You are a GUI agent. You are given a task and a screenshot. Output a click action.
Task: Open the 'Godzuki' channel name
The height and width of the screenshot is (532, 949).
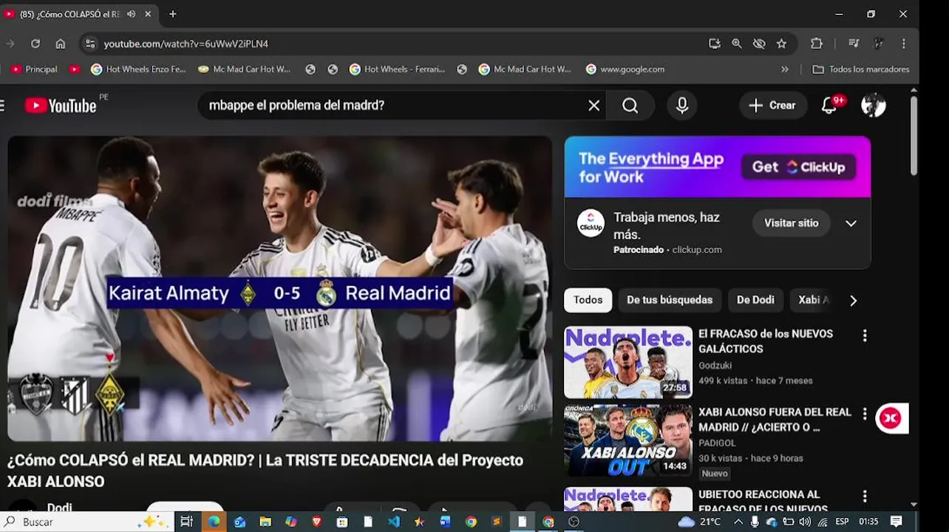(715, 365)
